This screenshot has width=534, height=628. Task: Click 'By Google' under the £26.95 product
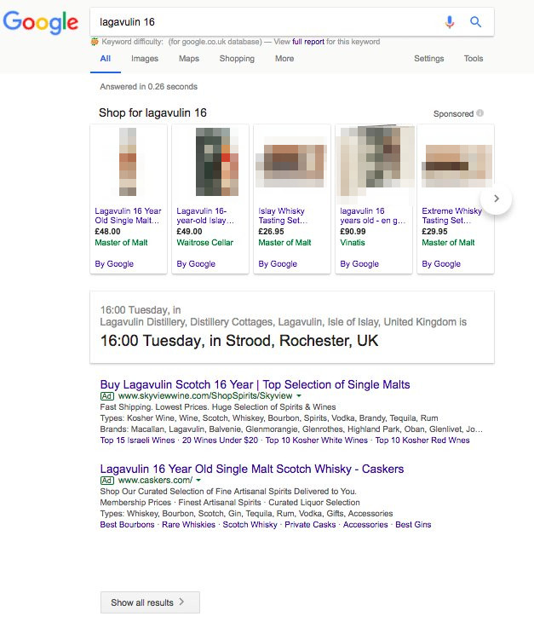(278, 264)
